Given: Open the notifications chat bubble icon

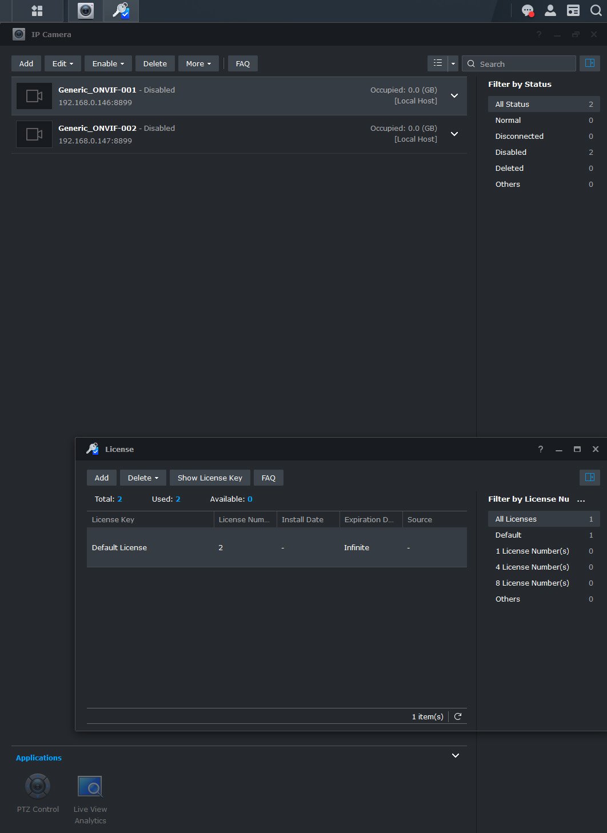Looking at the screenshot, I should pyautogui.click(x=528, y=11).
